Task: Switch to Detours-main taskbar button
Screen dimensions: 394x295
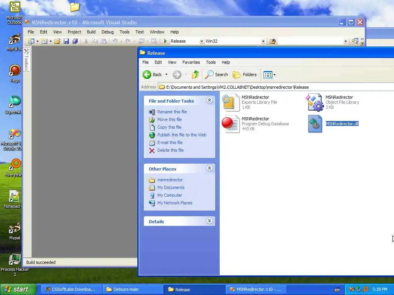Action: pos(132,290)
